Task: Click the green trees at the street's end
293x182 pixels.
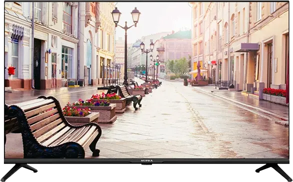Action: [177, 66]
